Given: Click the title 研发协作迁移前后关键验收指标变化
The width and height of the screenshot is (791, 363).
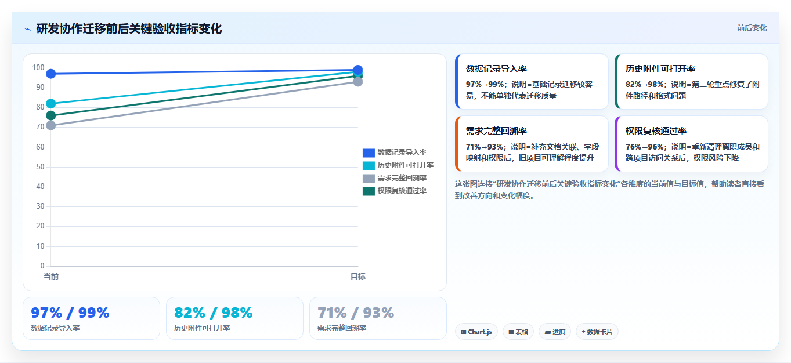Looking at the screenshot, I should tap(129, 29).
